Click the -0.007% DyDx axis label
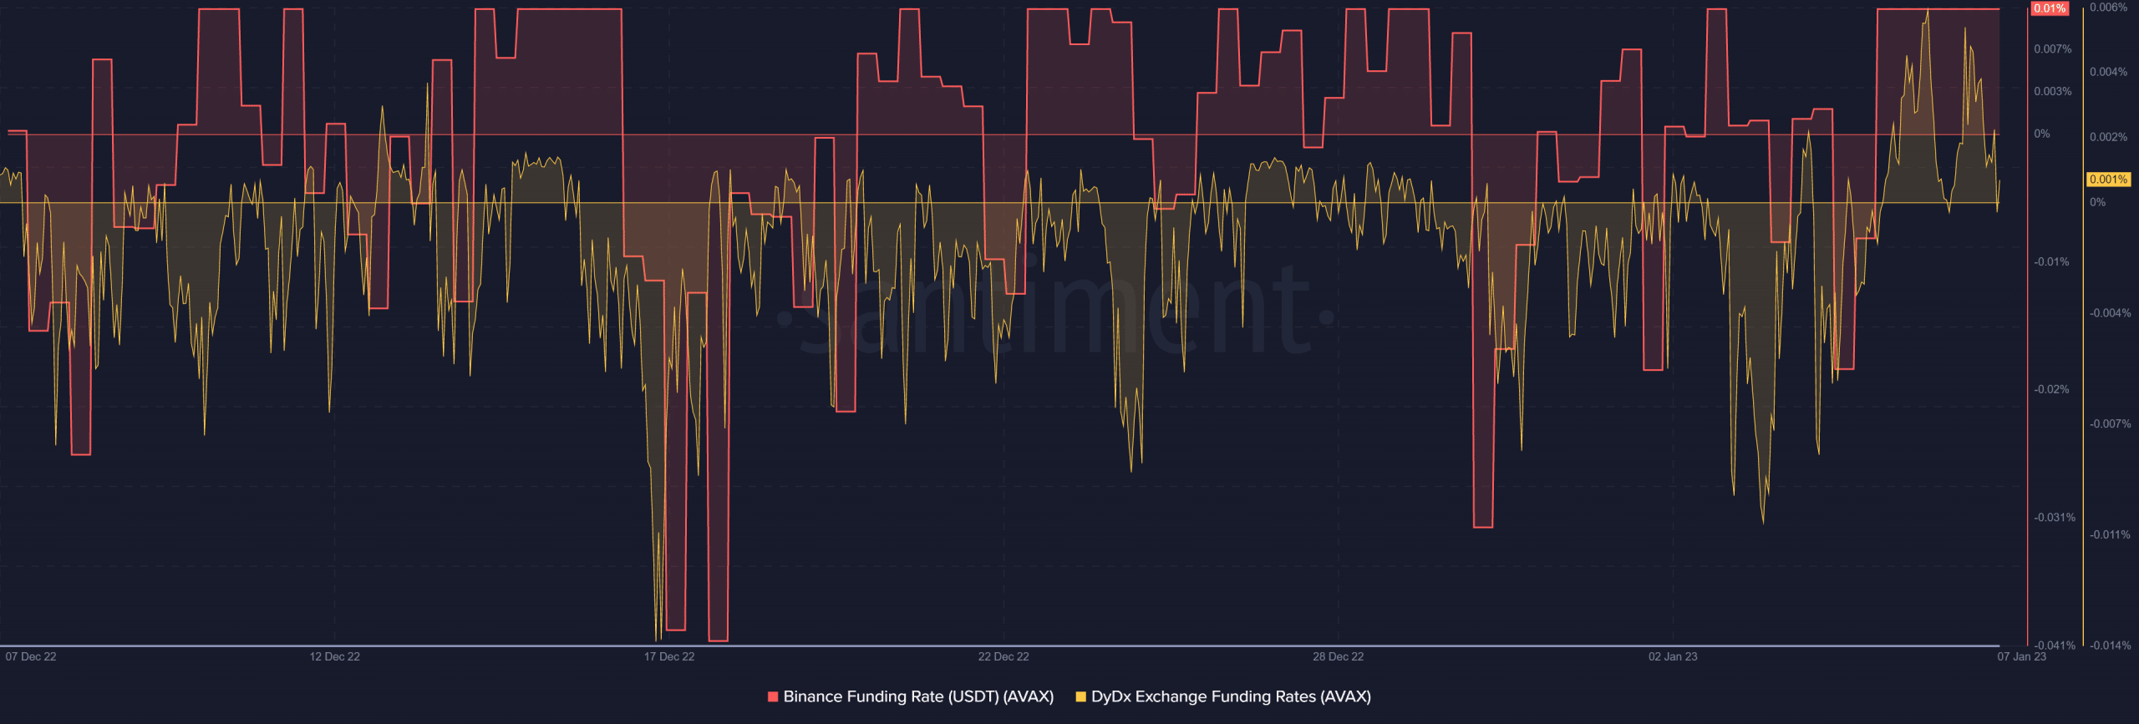2139x724 pixels. tap(2111, 424)
